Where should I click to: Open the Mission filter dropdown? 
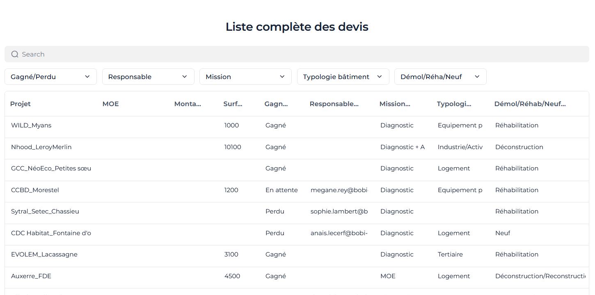pyautogui.click(x=245, y=77)
